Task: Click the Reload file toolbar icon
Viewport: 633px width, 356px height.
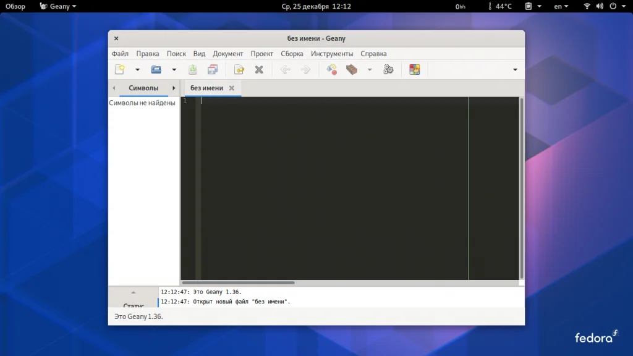Action: click(x=239, y=70)
